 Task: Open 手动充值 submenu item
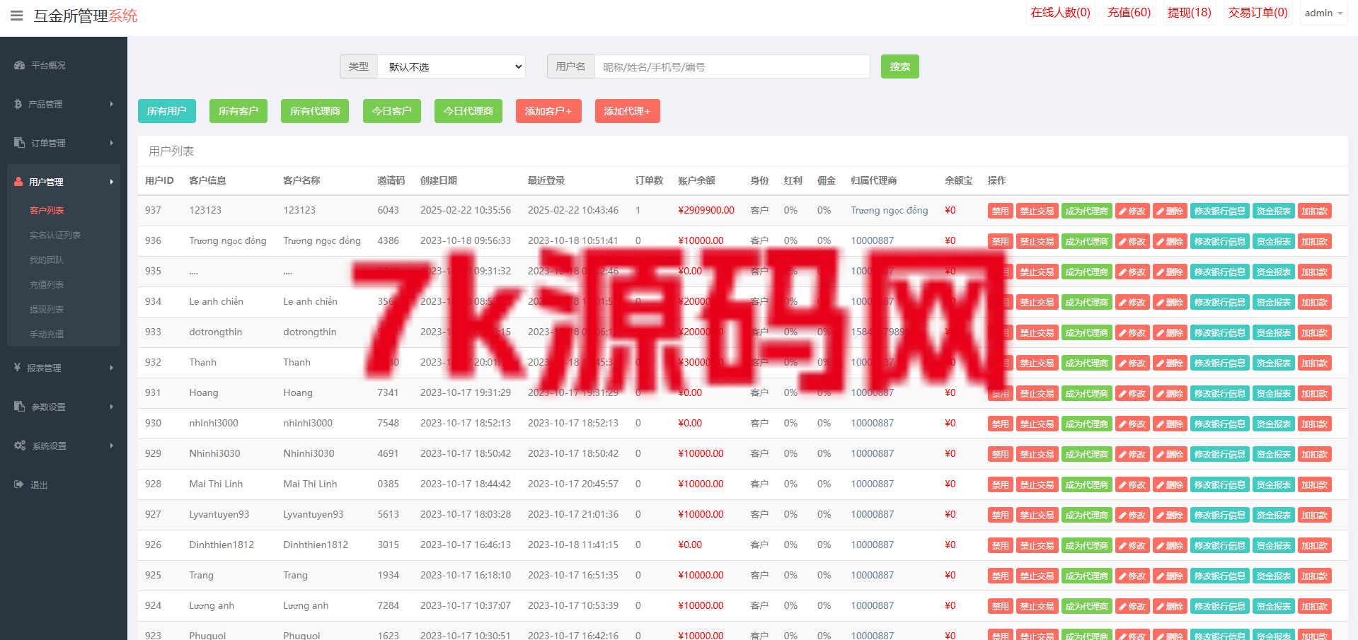pyautogui.click(x=47, y=334)
